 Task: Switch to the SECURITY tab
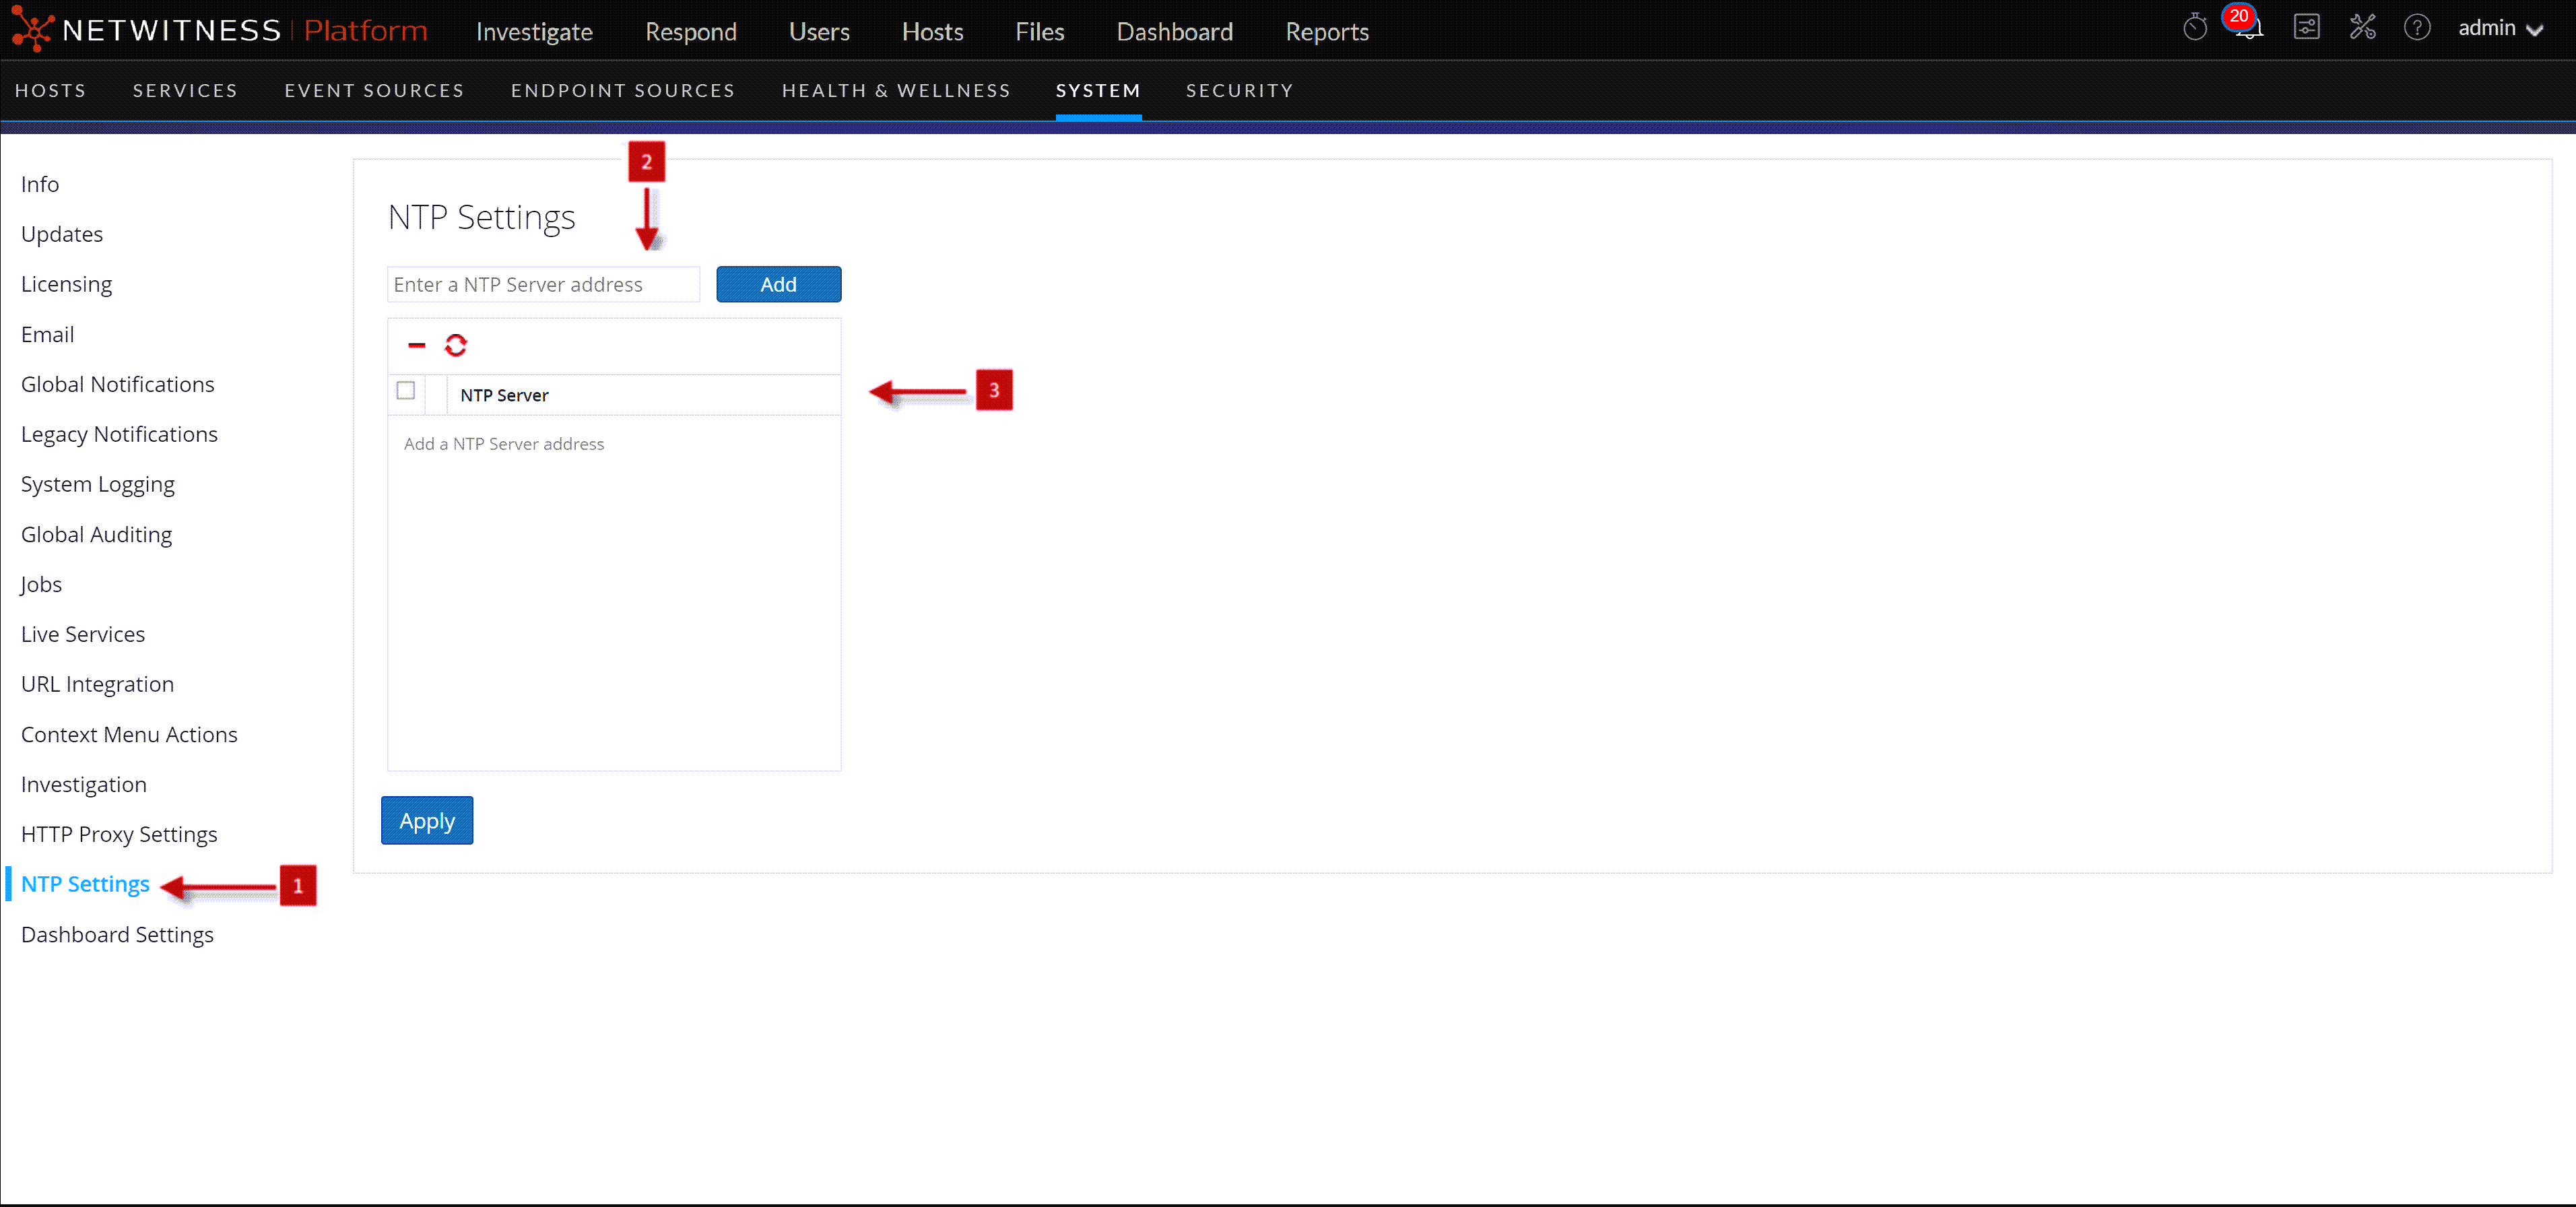coord(1239,90)
